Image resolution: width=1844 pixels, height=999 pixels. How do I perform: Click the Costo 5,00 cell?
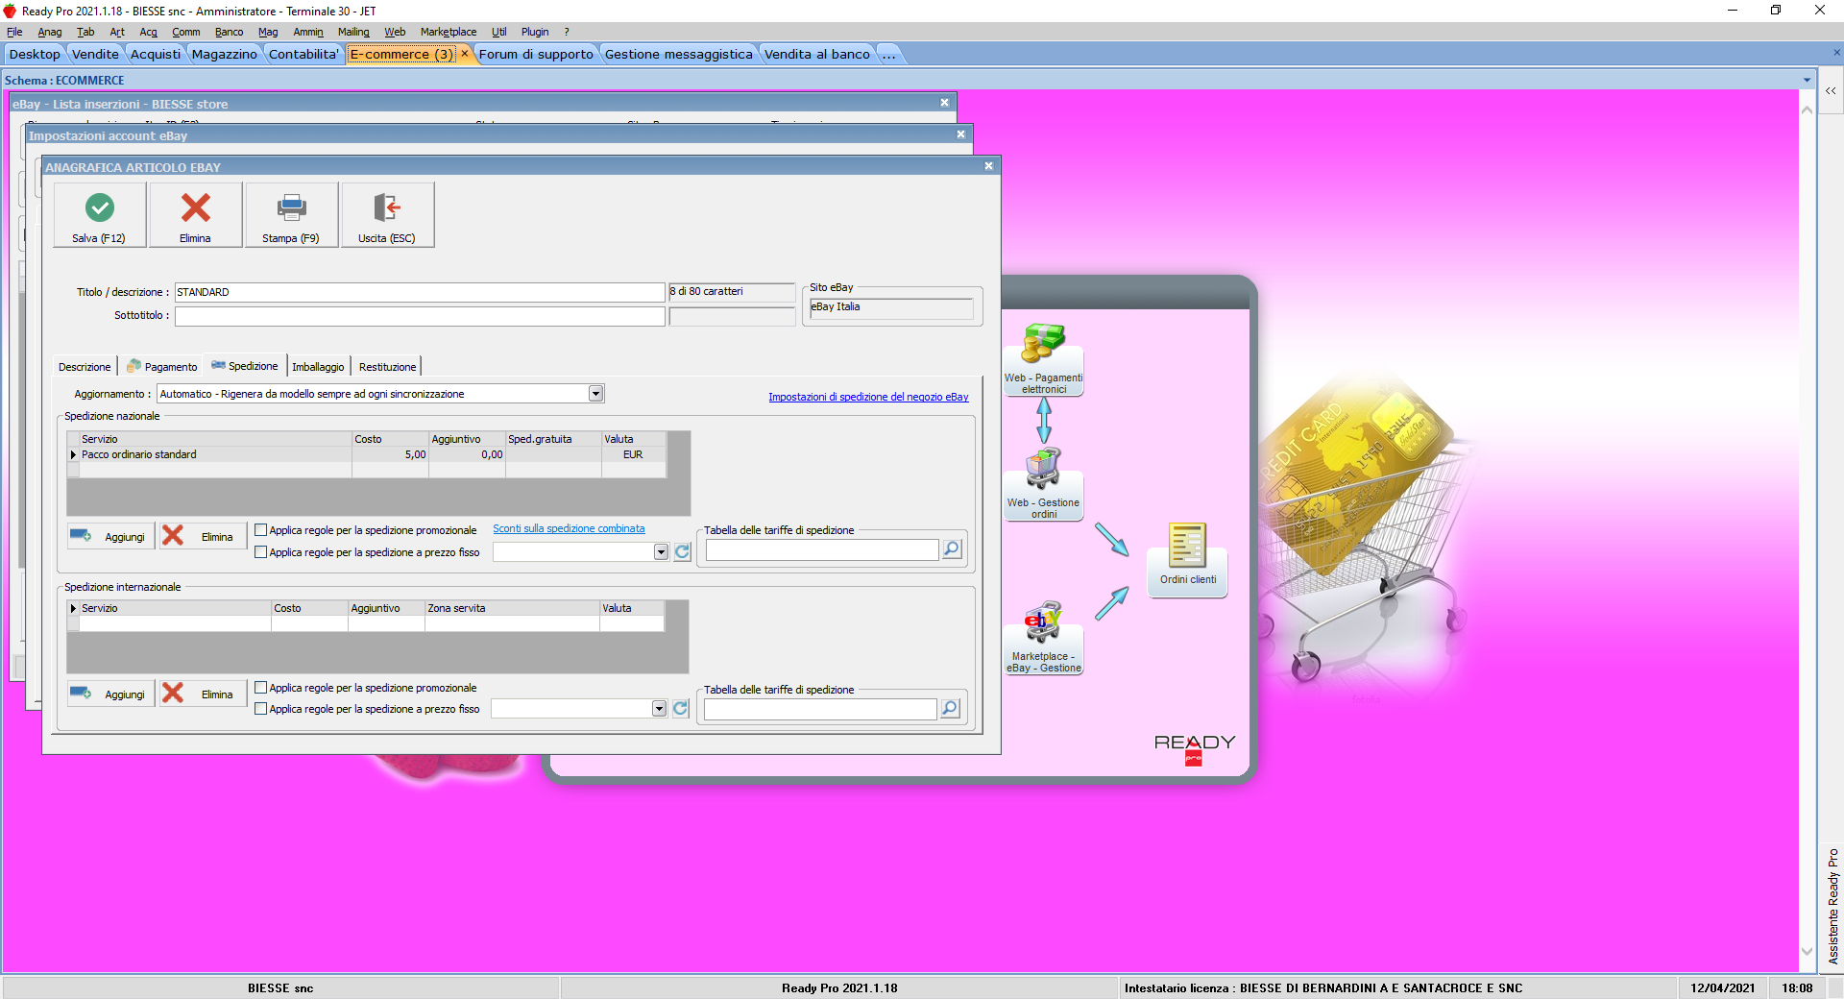point(390,454)
